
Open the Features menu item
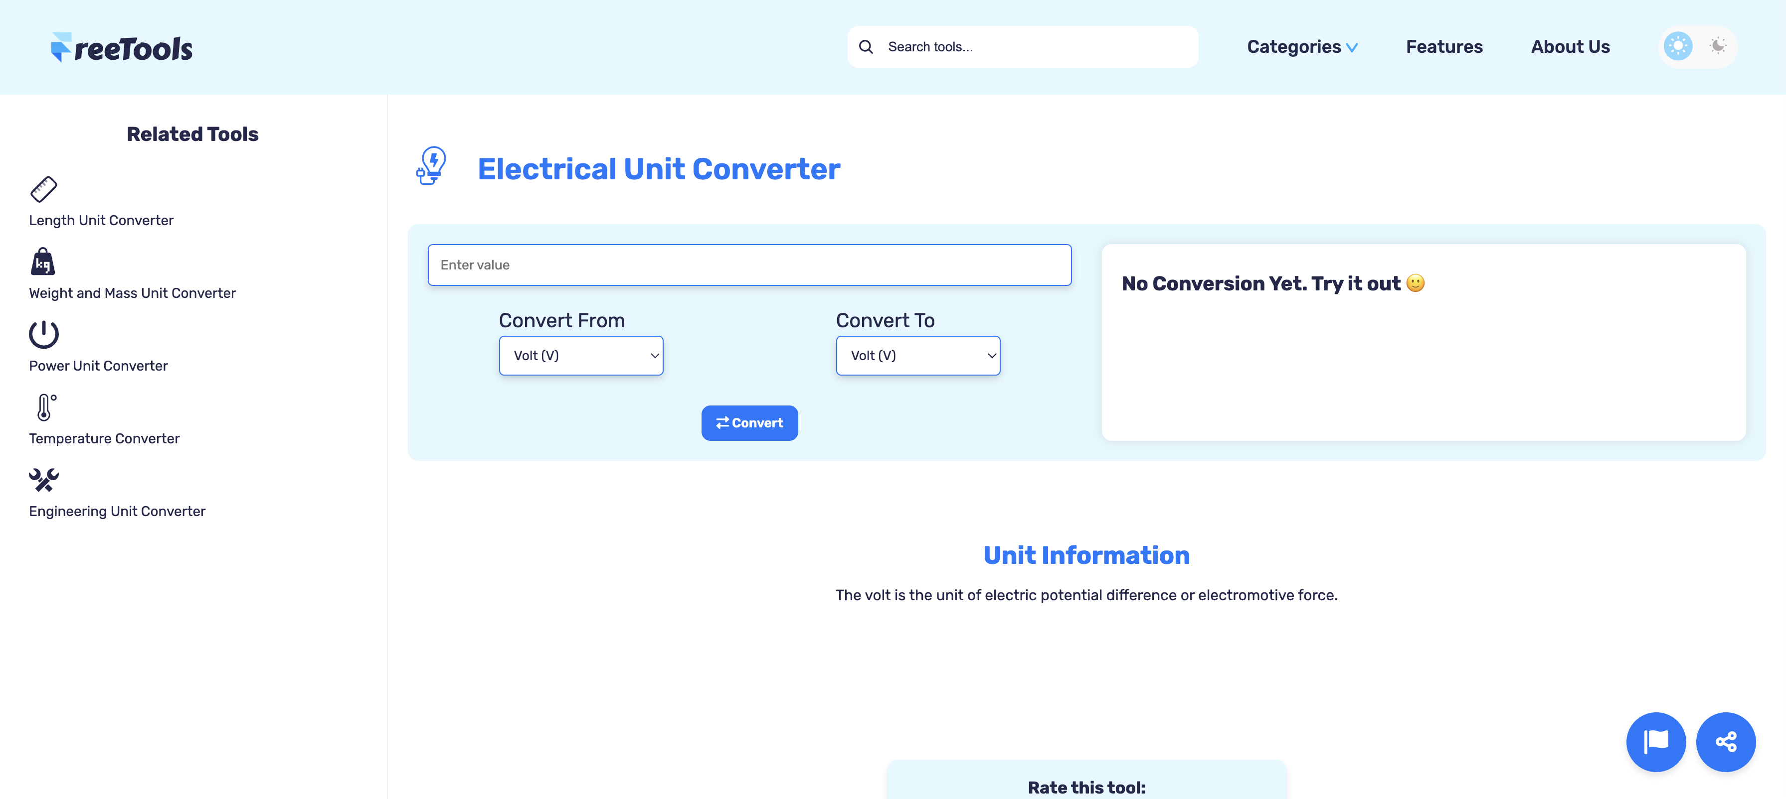1443,46
